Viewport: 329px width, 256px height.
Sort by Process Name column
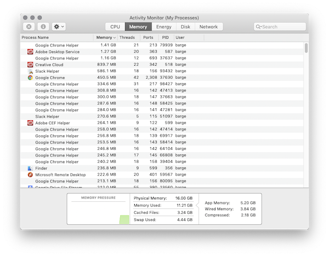click(x=57, y=37)
